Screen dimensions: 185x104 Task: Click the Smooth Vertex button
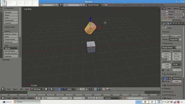tap(11, 39)
